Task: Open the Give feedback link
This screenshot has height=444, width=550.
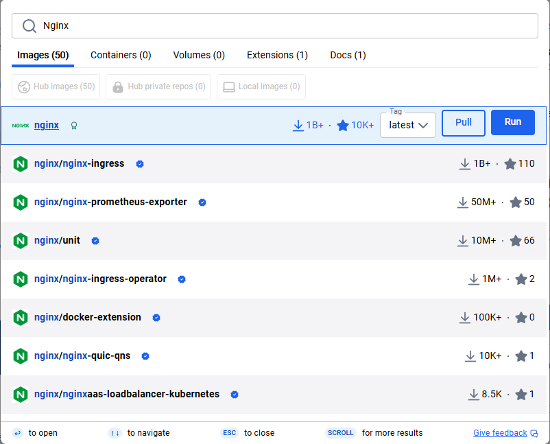Action: pos(500,433)
